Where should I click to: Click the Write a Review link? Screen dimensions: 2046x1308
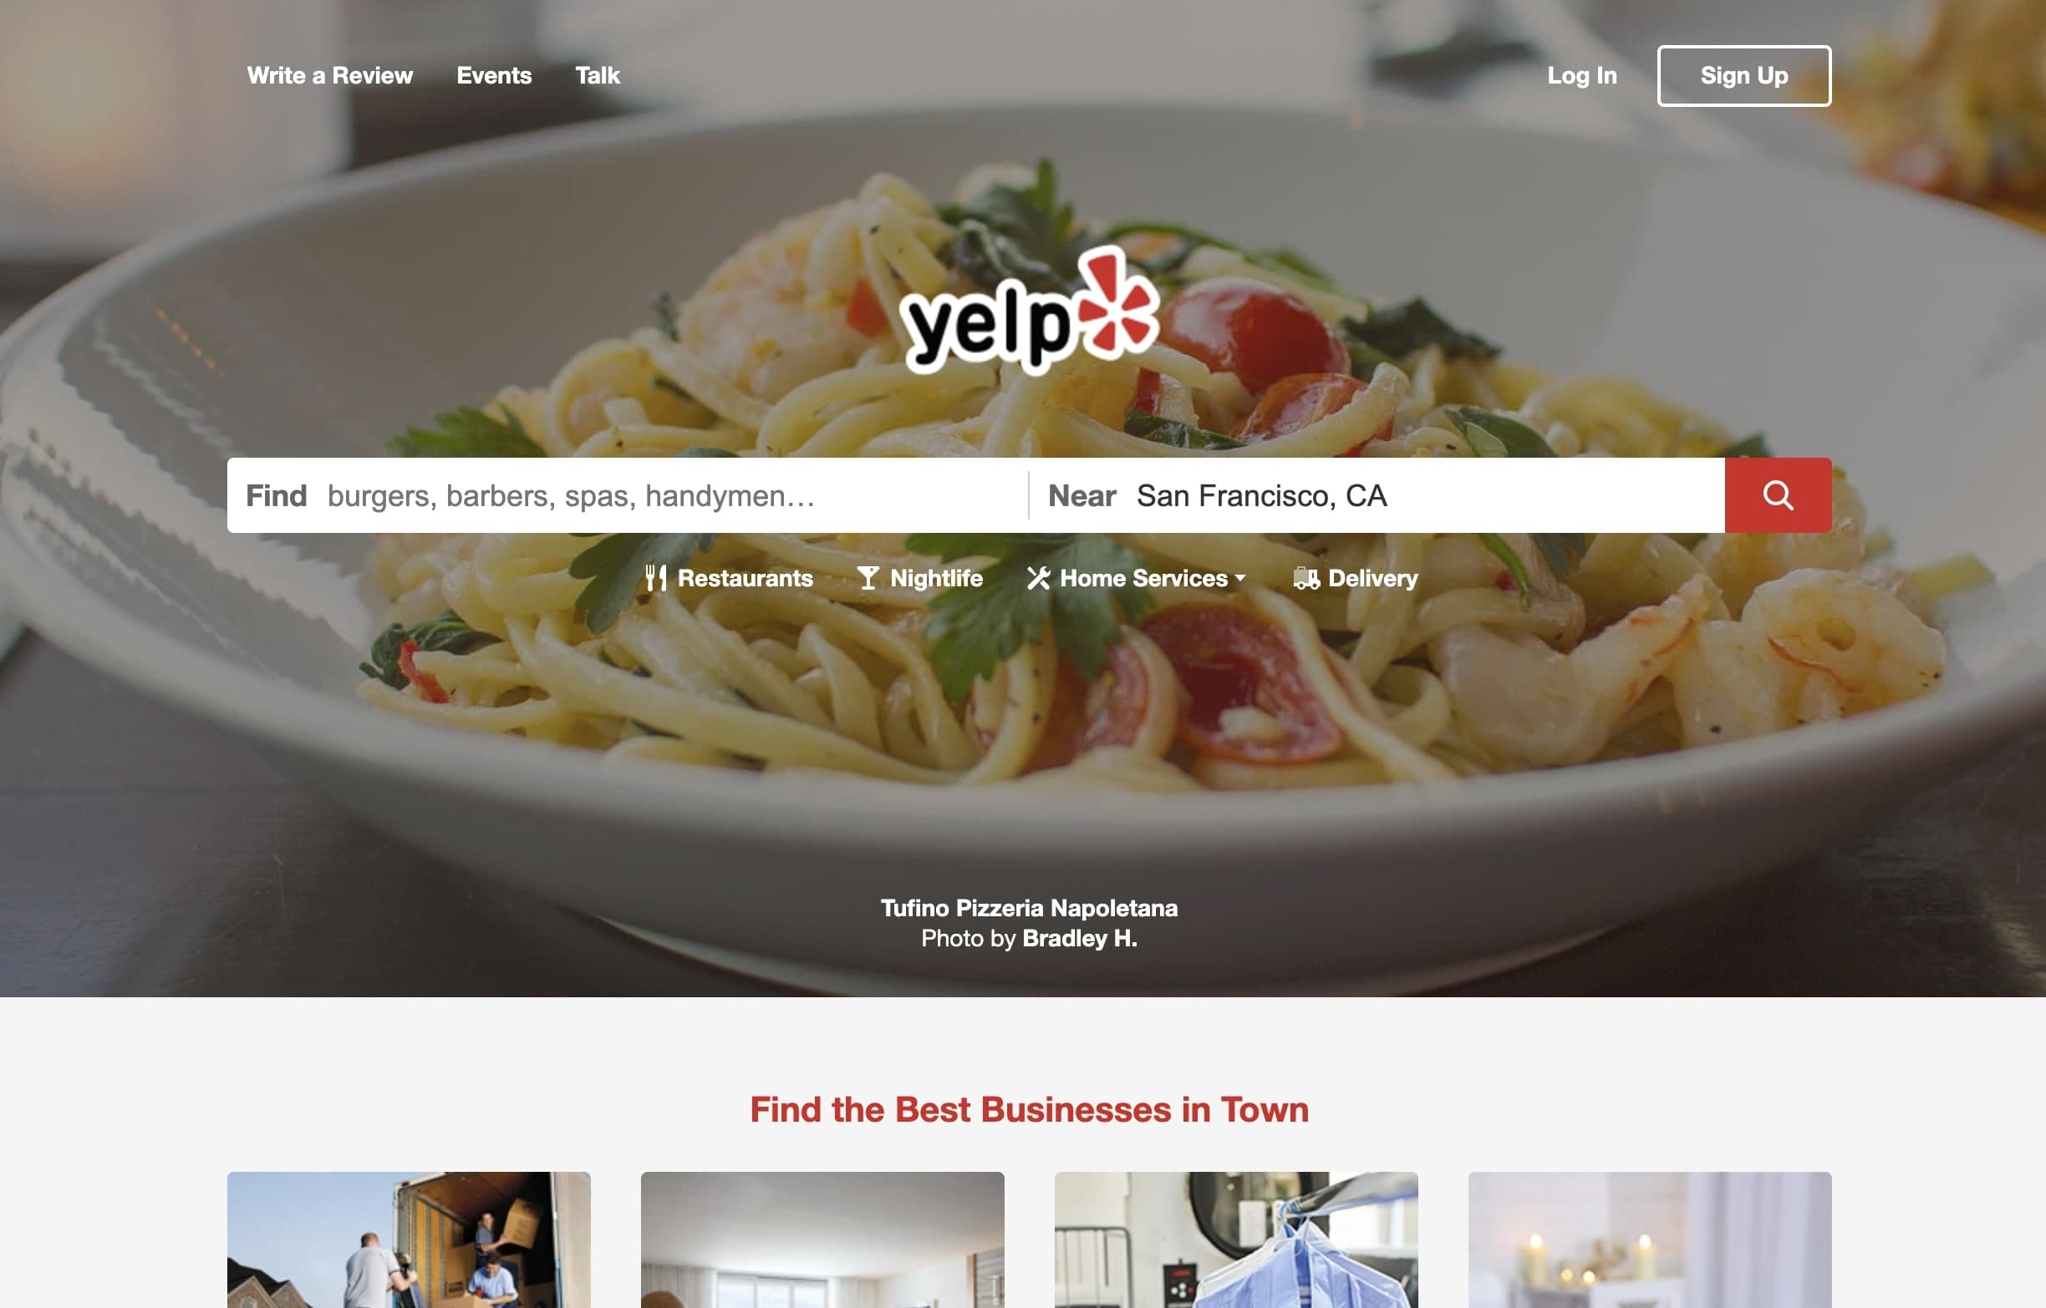click(328, 74)
